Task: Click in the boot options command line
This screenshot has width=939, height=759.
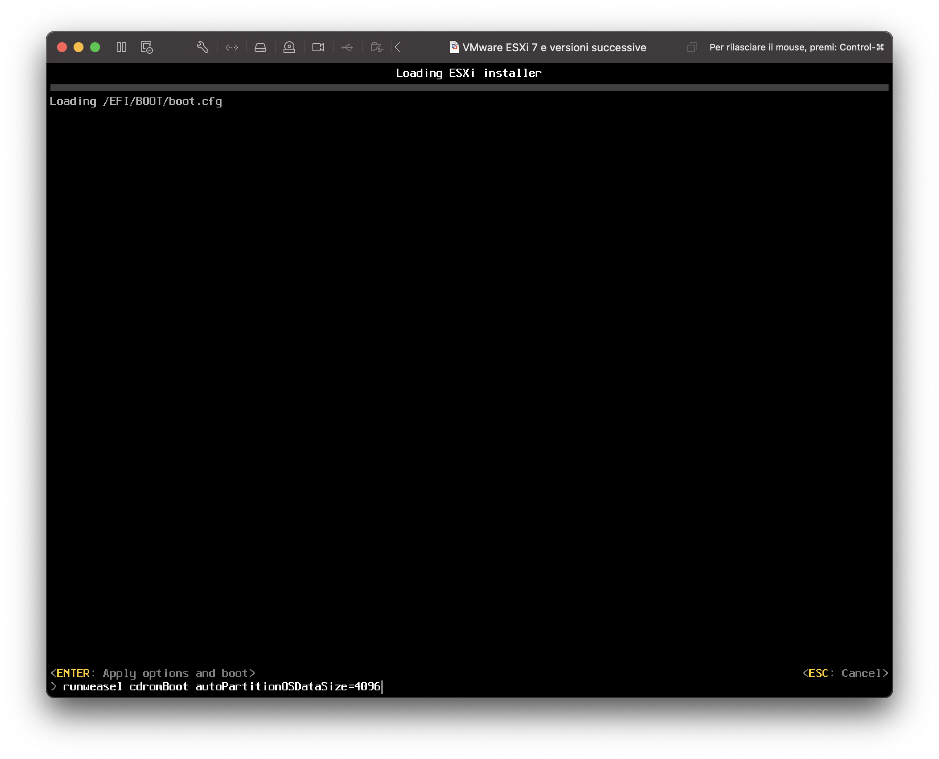Action: pyautogui.click(x=469, y=687)
